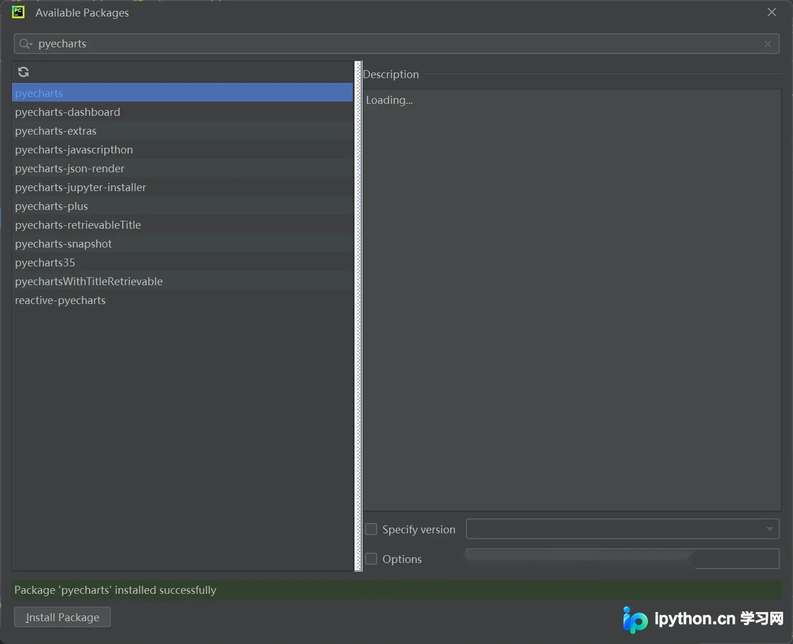
Task: Close the Available Packages dialog
Action: click(x=772, y=12)
